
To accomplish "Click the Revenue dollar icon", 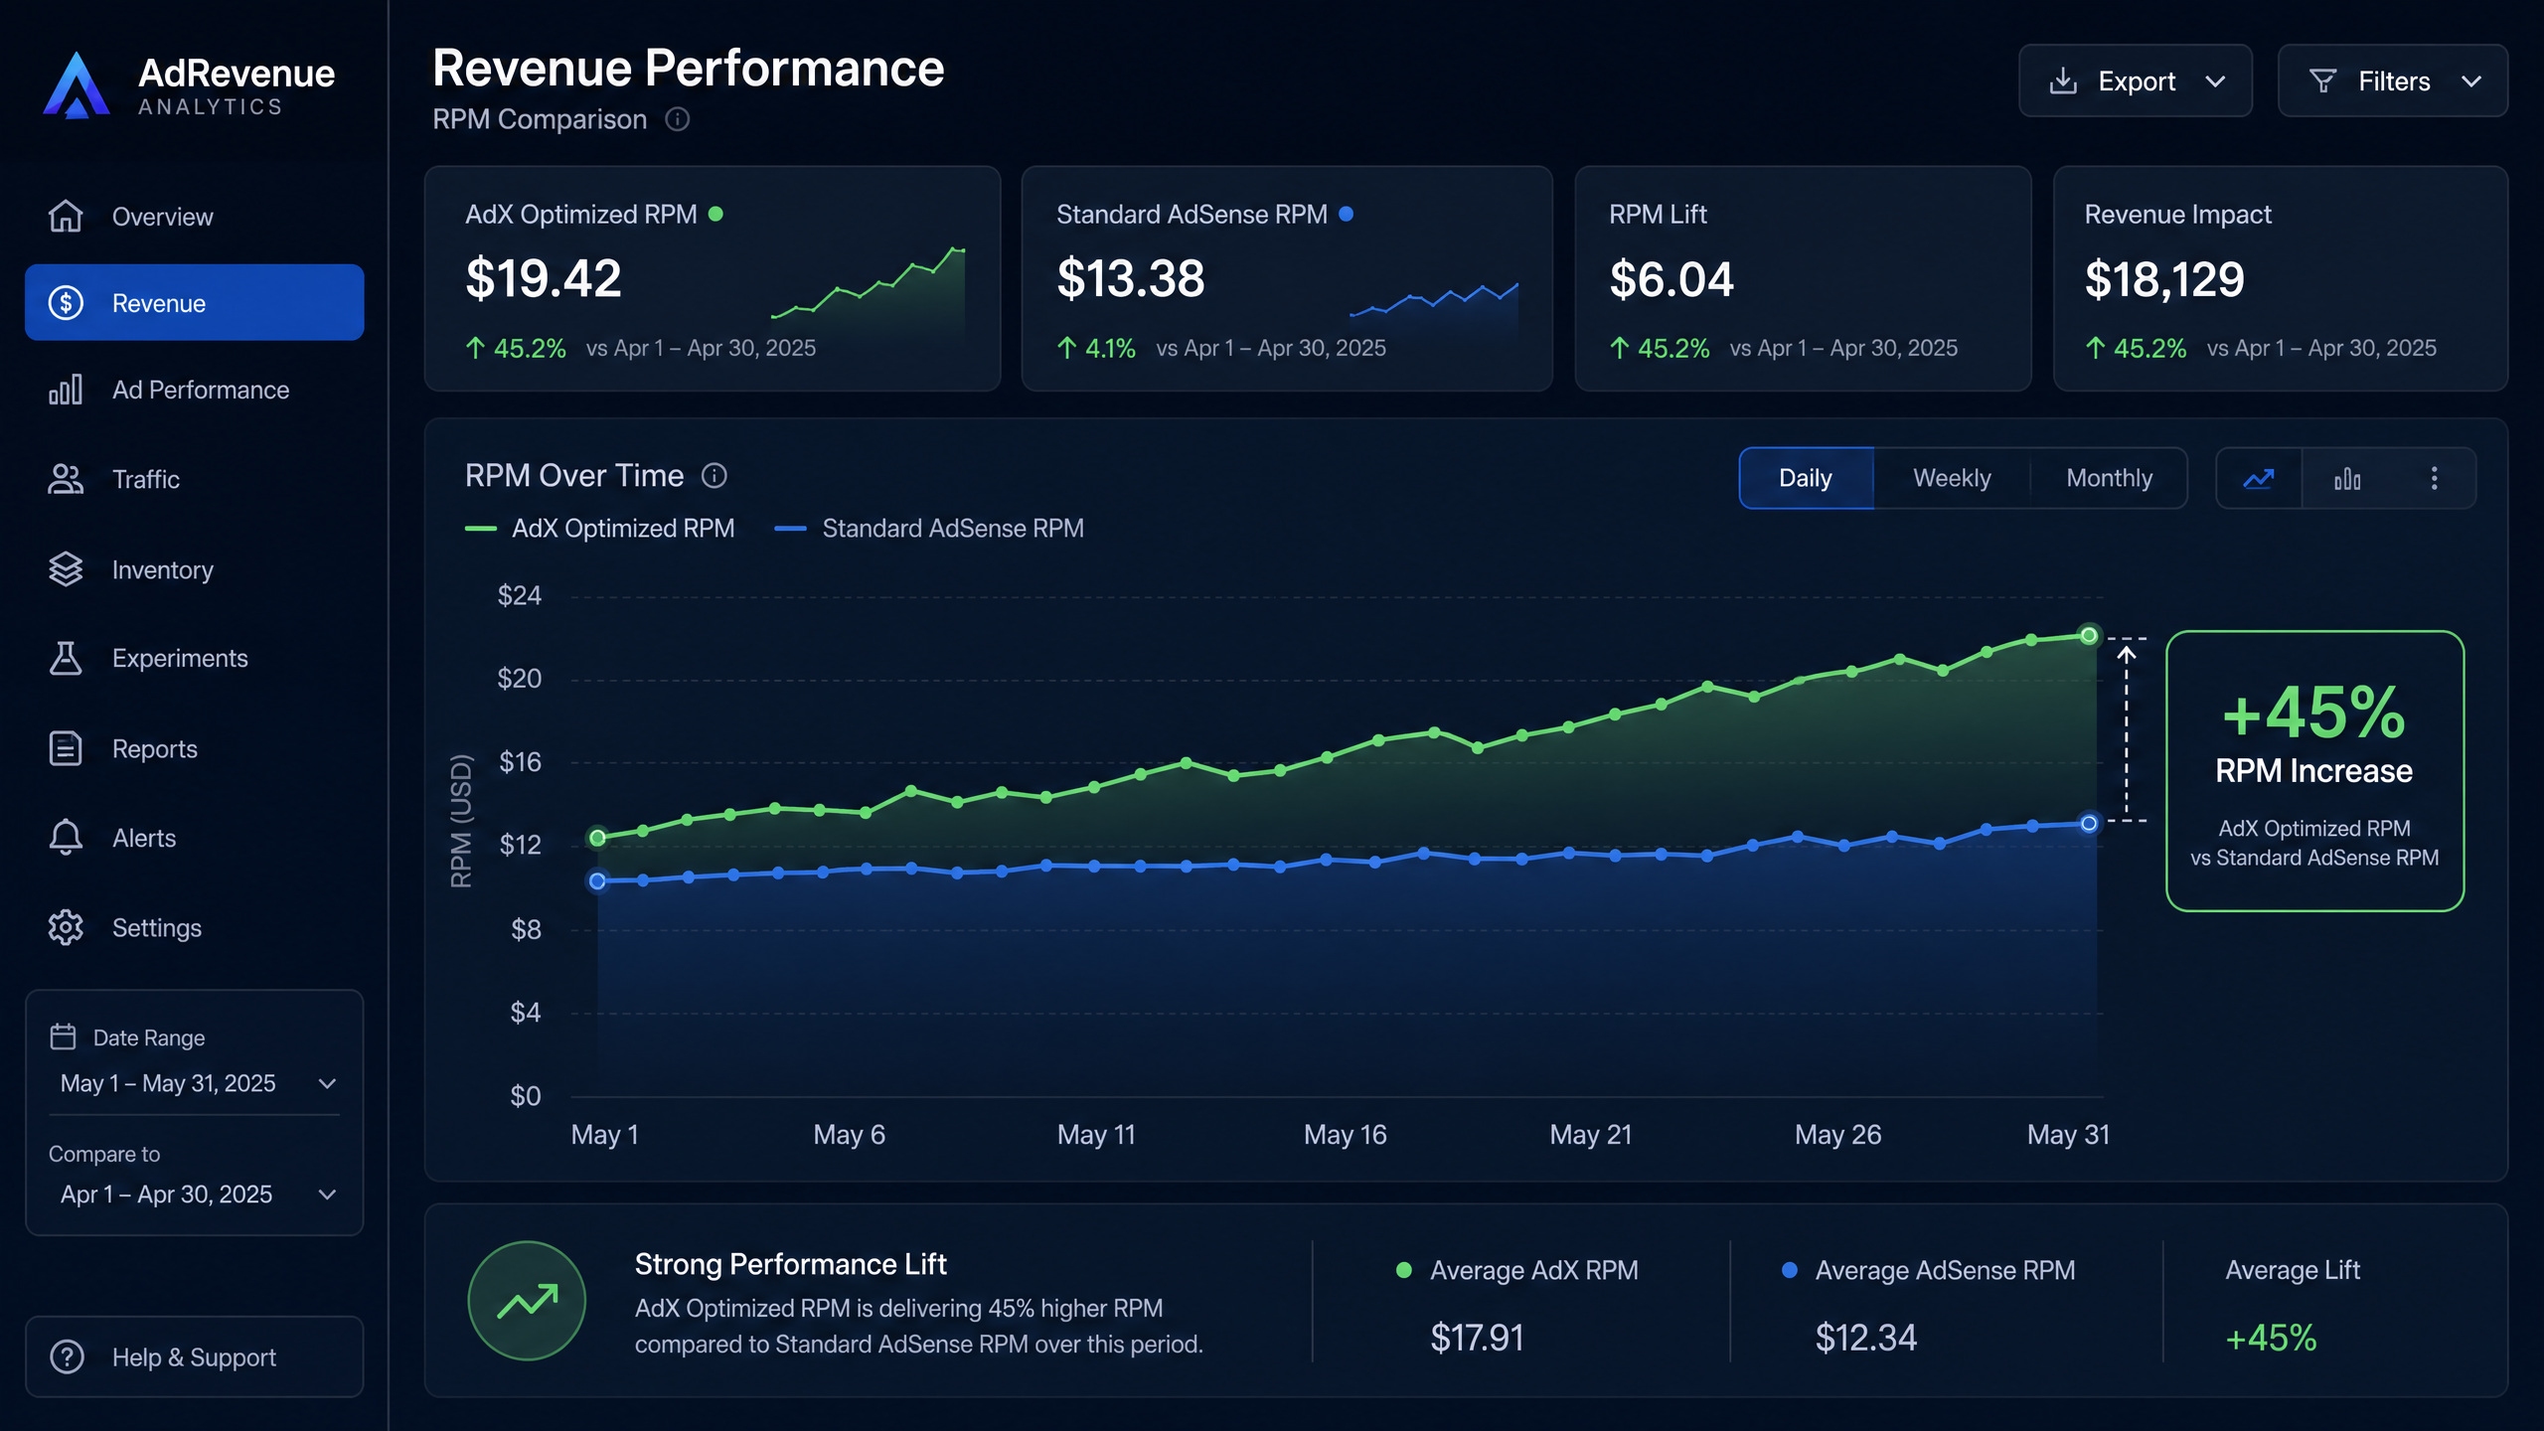I will [66, 302].
